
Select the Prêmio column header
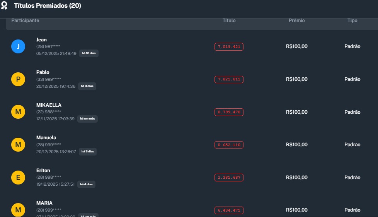pos(297,21)
